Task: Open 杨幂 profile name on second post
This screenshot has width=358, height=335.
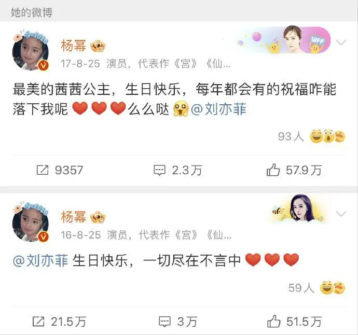Action: tap(74, 217)
